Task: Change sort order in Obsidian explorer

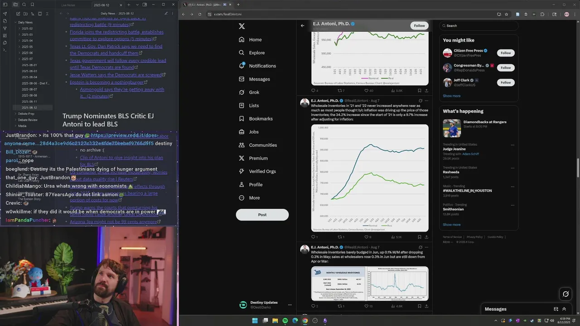Action: click(33, 14)
